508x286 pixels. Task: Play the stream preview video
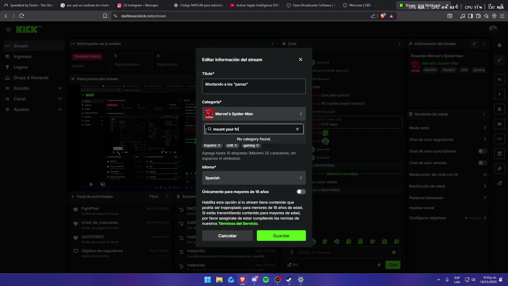pos(91,184)
